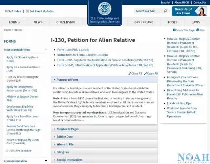Open Lockbox Filing Tips link

179,103
